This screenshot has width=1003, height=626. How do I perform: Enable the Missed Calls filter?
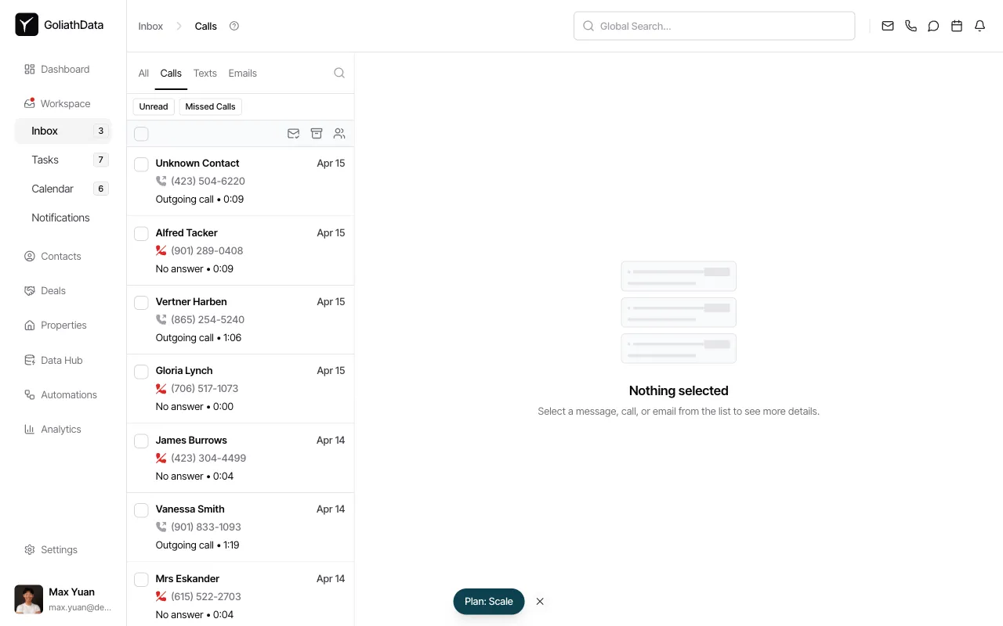[x=210, y=106]
